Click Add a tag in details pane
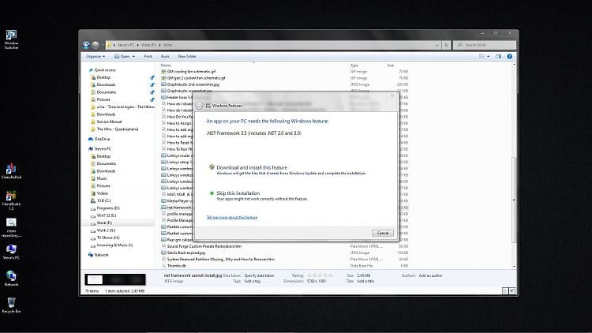 click(x=253, y=281)
